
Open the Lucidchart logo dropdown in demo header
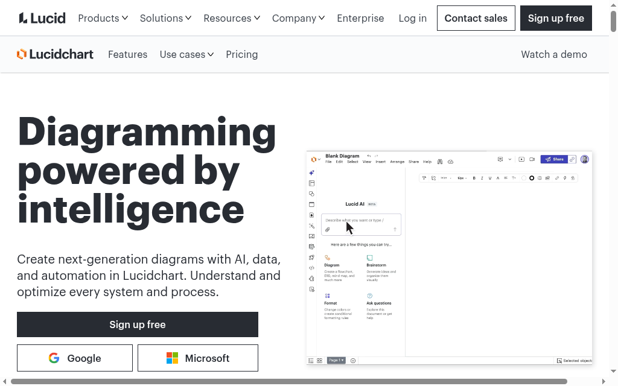(316, 159)
